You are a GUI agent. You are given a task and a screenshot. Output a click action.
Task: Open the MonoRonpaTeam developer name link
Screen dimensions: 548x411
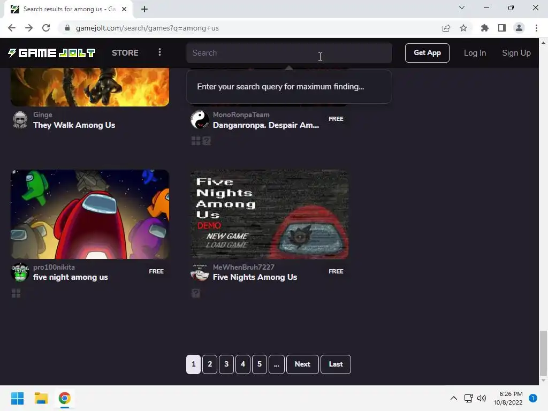tap(241, 115)
